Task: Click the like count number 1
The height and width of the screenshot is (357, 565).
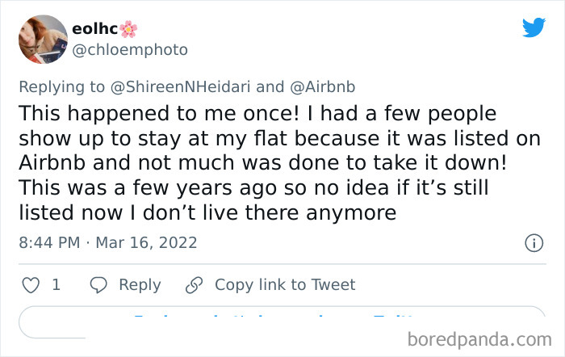Action: tap(56, 284)
